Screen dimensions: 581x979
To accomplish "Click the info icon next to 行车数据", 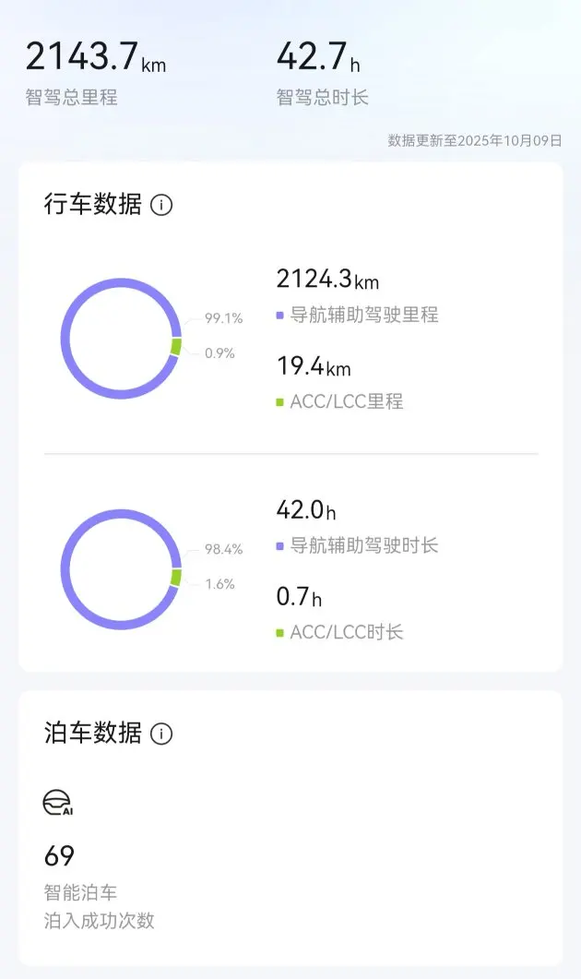I will (161, 205).
